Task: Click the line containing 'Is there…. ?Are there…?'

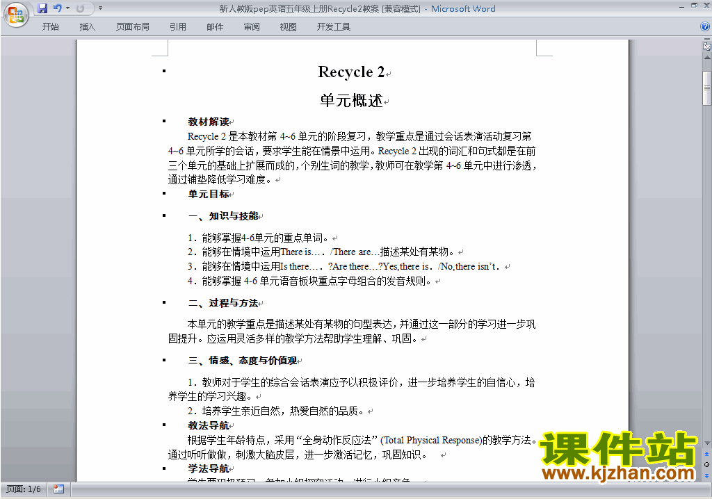Action: [x=344, y=266]
